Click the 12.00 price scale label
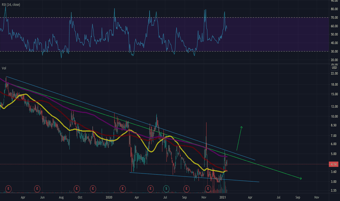This screenshot has width=340, height=201. point(335,106)
